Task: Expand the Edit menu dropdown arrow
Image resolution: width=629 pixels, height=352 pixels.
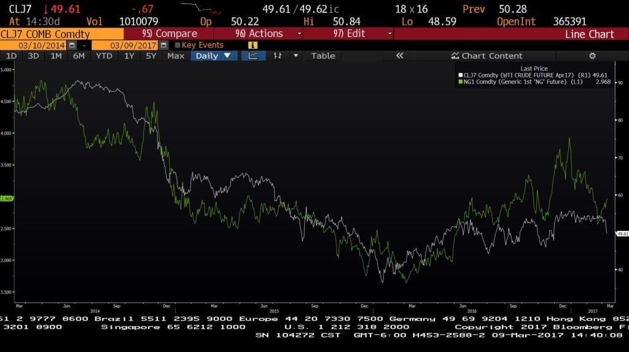Action: pyautogui.click(x=389, y=34)
